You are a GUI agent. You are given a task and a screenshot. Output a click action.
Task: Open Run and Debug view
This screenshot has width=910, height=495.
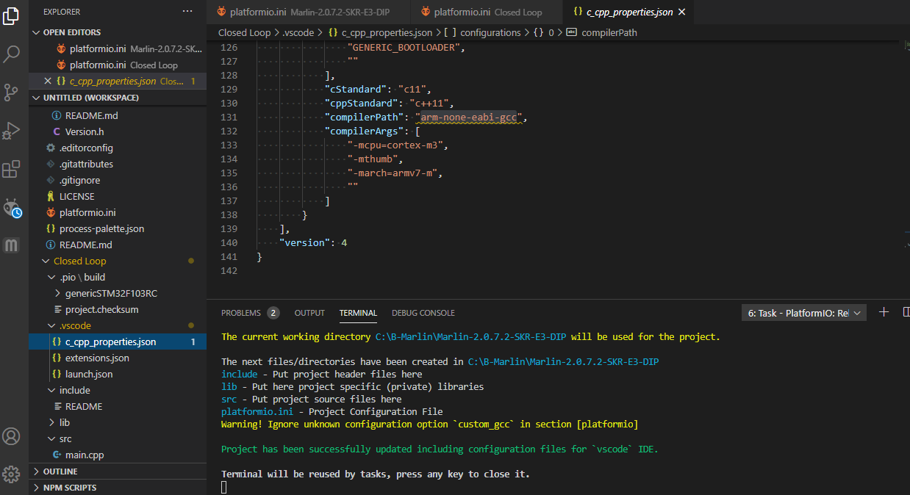[x=11, y=131]
